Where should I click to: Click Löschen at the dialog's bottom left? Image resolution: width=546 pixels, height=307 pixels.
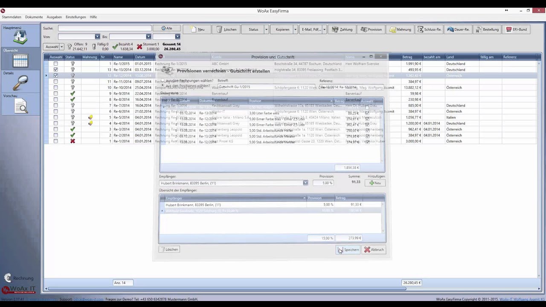pos(169,249)
